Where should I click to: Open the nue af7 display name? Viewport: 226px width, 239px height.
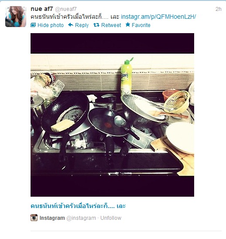(41, 9)
